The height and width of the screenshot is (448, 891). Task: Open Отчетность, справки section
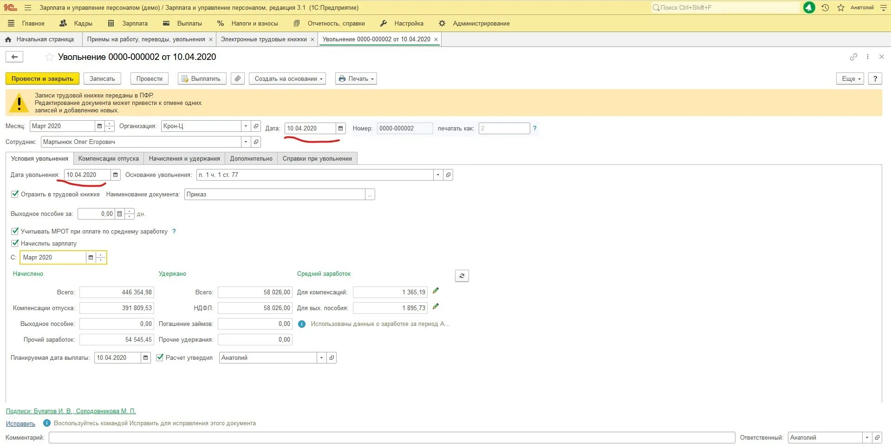(329, 23)
